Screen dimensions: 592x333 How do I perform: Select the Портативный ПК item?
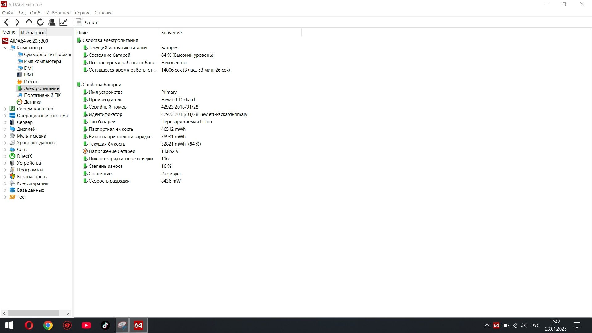coord(39,95)
